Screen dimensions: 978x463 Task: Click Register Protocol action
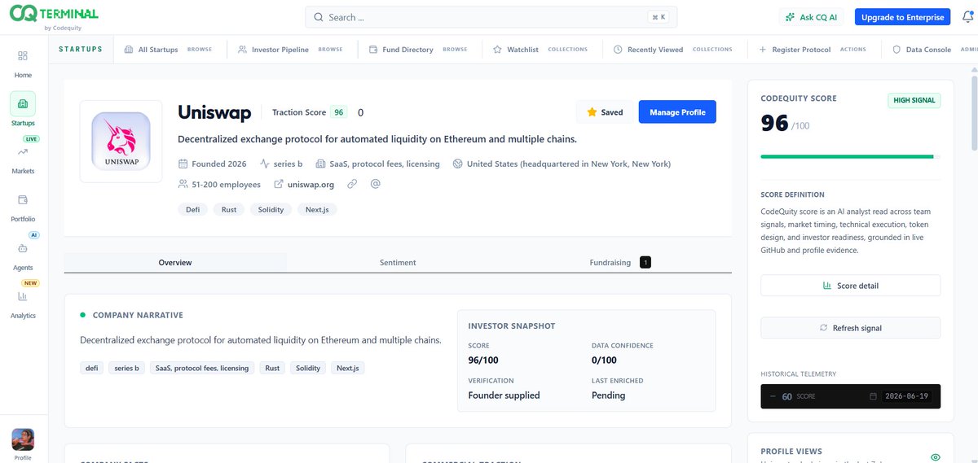pyautogui.click(x=813, y=50)
